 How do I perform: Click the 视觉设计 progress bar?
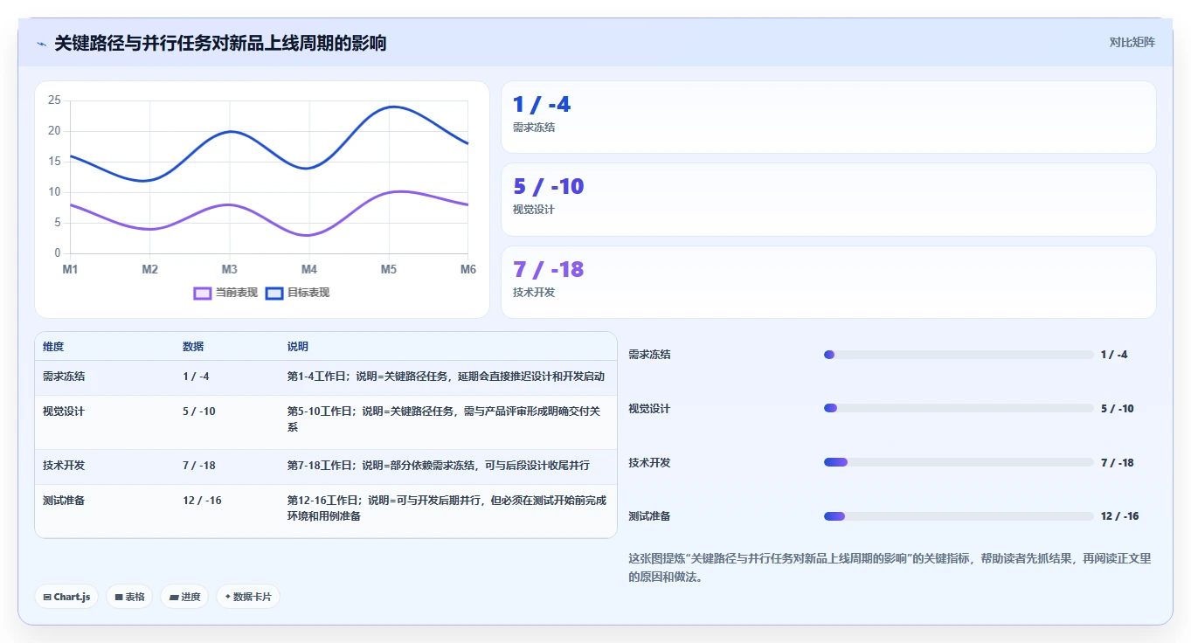click(x=959, y=408)
